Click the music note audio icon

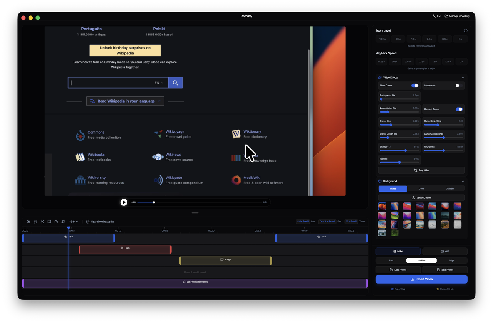coord(63,222)
